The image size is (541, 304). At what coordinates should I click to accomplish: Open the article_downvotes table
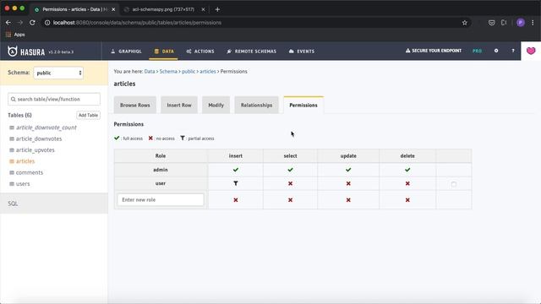click(39, 138)
